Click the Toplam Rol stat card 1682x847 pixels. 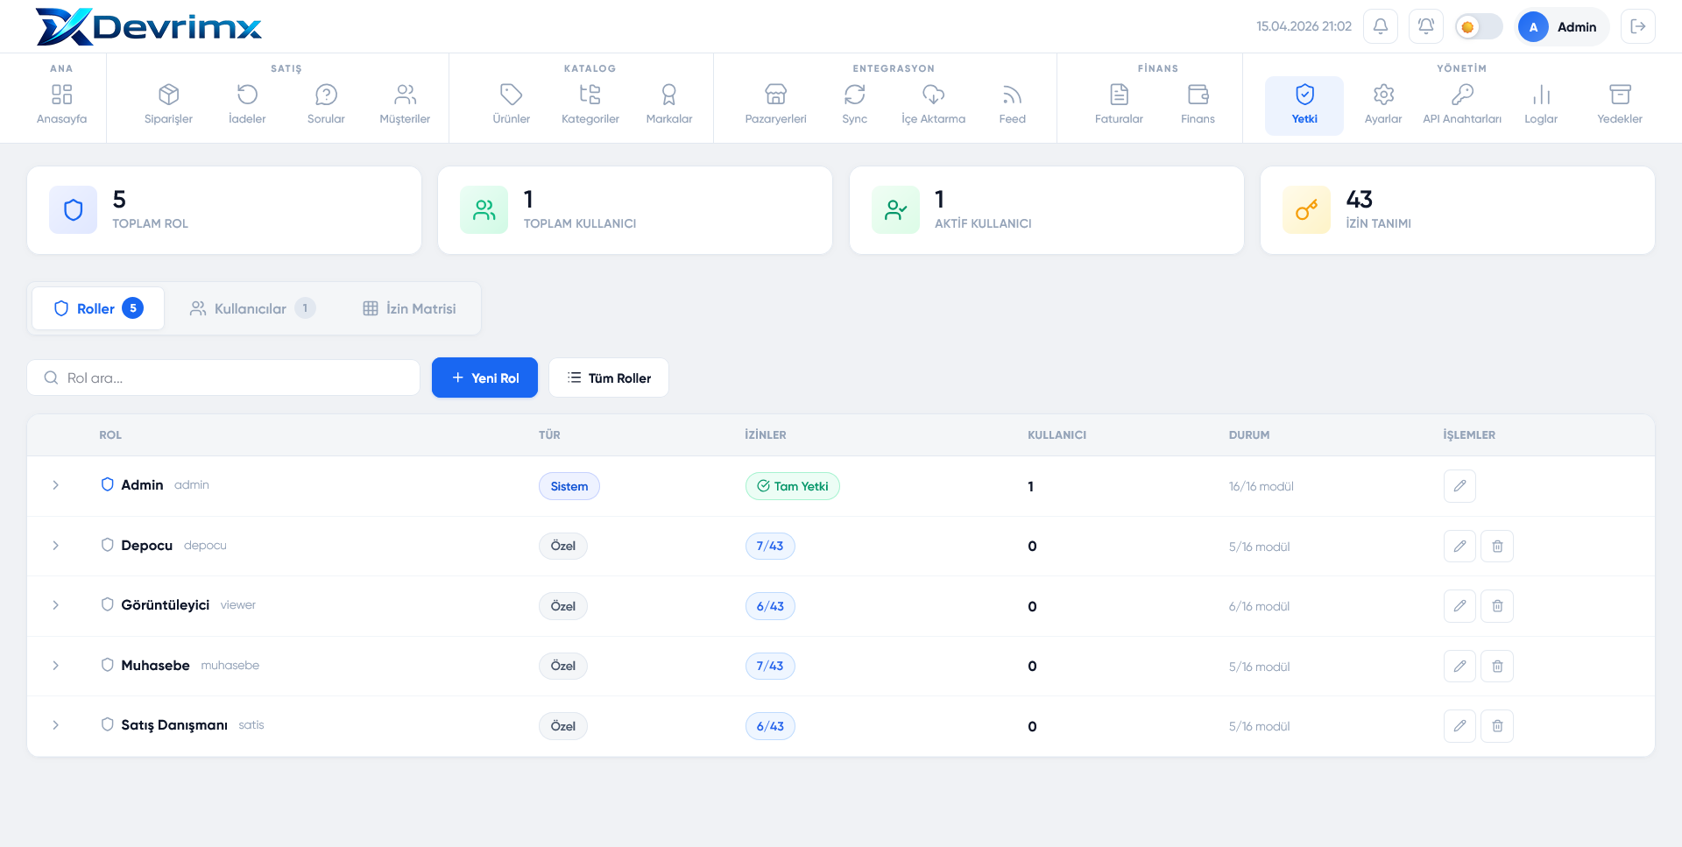(x=224, y=210)
